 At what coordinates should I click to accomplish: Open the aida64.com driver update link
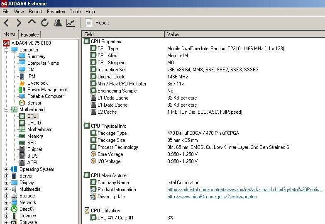(212, 197)
